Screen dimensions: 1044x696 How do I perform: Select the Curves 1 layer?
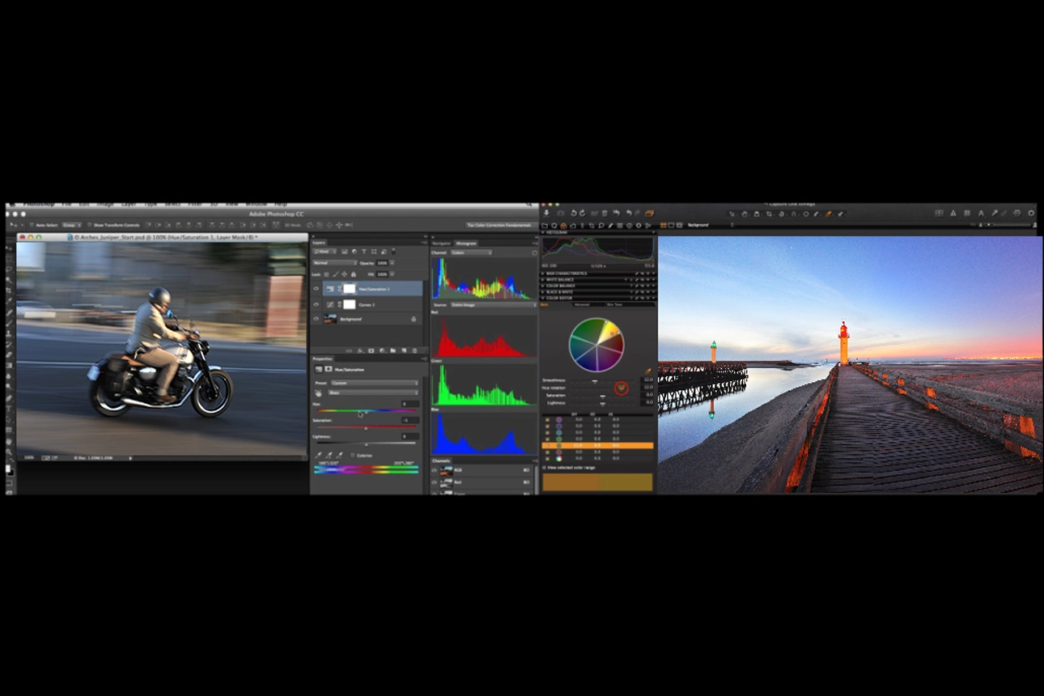pos(373,304)
